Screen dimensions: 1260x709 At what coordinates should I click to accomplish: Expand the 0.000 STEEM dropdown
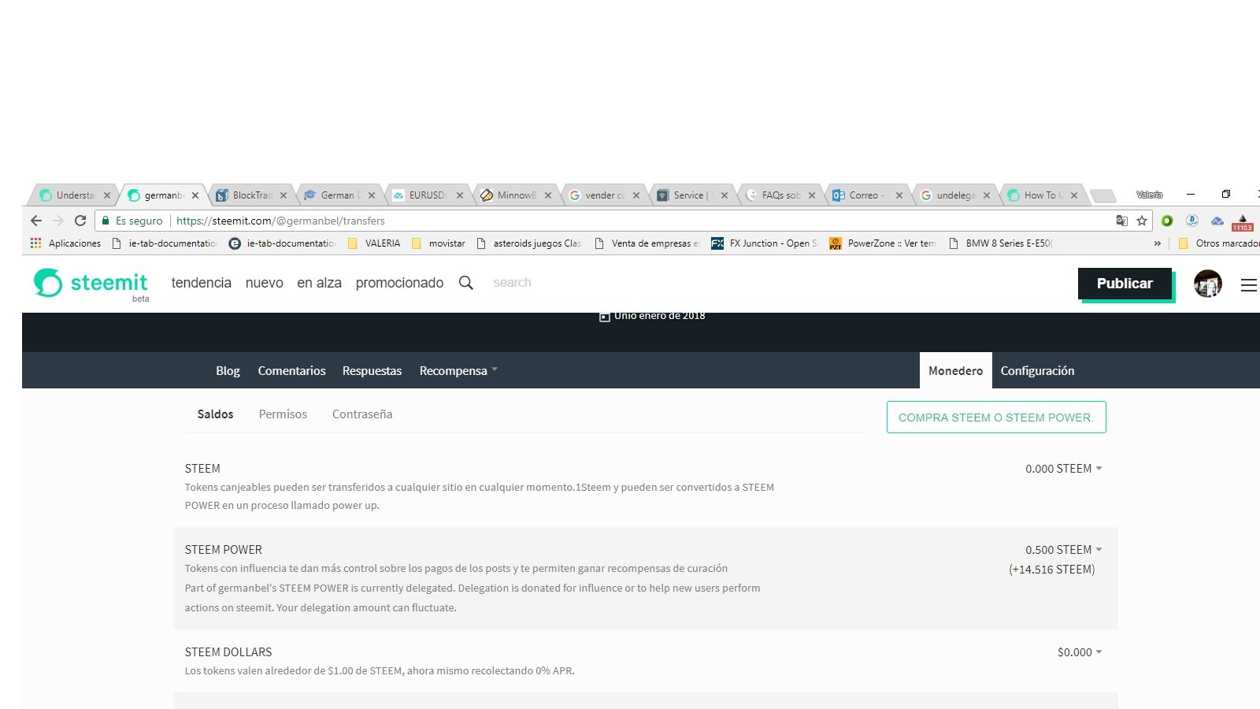(x=1064, y=469)
